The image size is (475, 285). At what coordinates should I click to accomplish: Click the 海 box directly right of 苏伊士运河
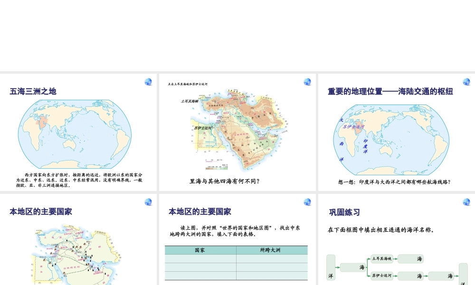click(410, 276)
